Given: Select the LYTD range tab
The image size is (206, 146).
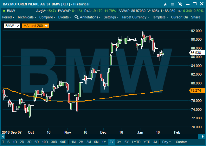Looking at the screenshot, I should point(136,142).
